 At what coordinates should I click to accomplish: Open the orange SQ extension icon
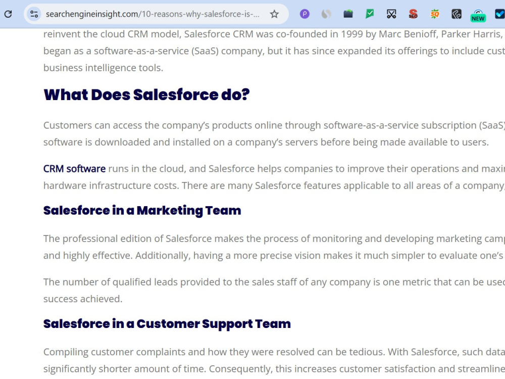pos(435,14)
